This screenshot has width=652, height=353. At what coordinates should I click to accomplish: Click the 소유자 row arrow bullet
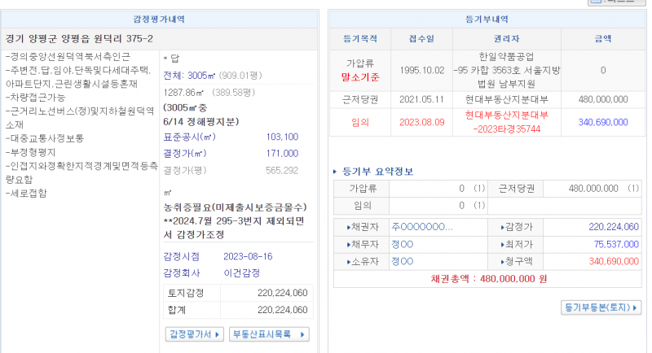(349, 261)
